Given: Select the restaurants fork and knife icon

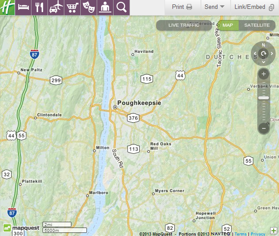Looking at the screenshot, I should click(39, 8).
